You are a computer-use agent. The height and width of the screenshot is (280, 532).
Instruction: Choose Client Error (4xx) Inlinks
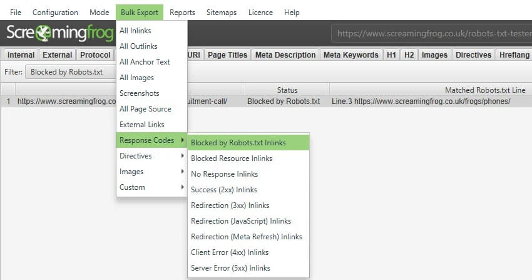pos(229,252)
